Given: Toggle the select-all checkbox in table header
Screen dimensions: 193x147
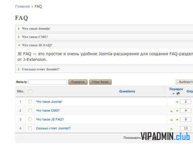Looking at the screenshot, I should coord(30,91).
